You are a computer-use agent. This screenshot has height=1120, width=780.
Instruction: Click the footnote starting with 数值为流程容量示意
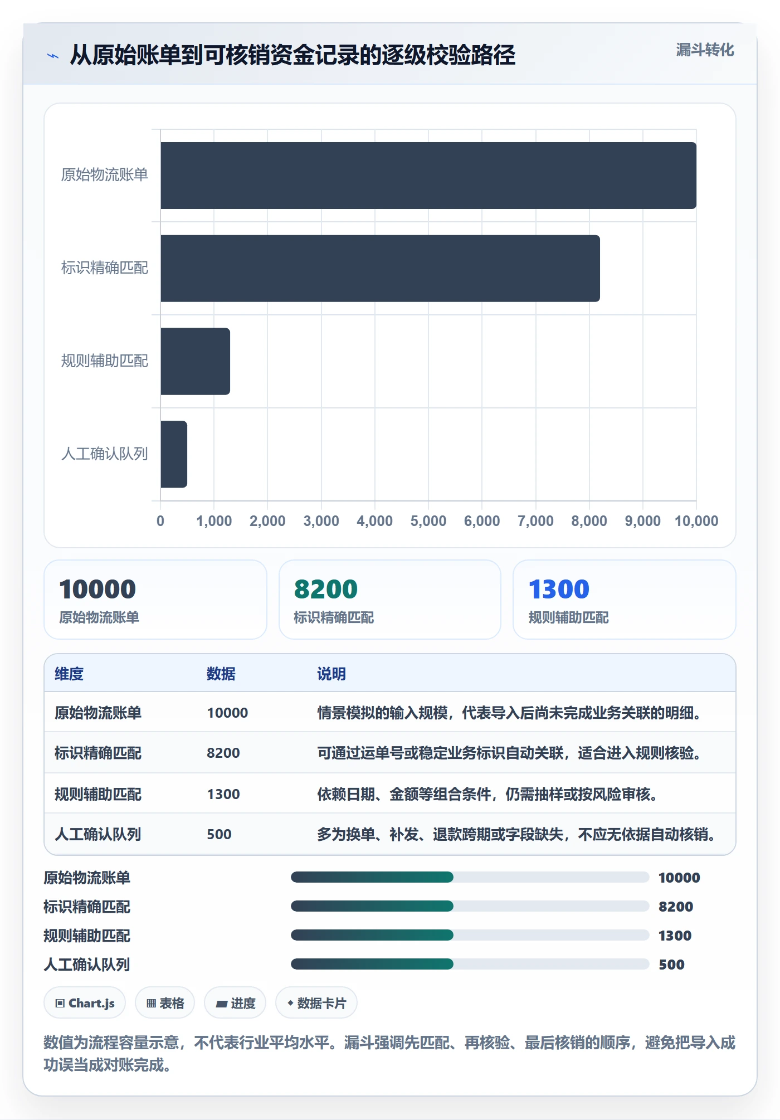[x=389, y=1054]
